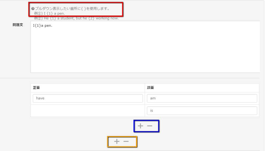Viewport: 267px width, 151px height.
Task: Click the plus icon in the blue box
Action: (140, 126)
